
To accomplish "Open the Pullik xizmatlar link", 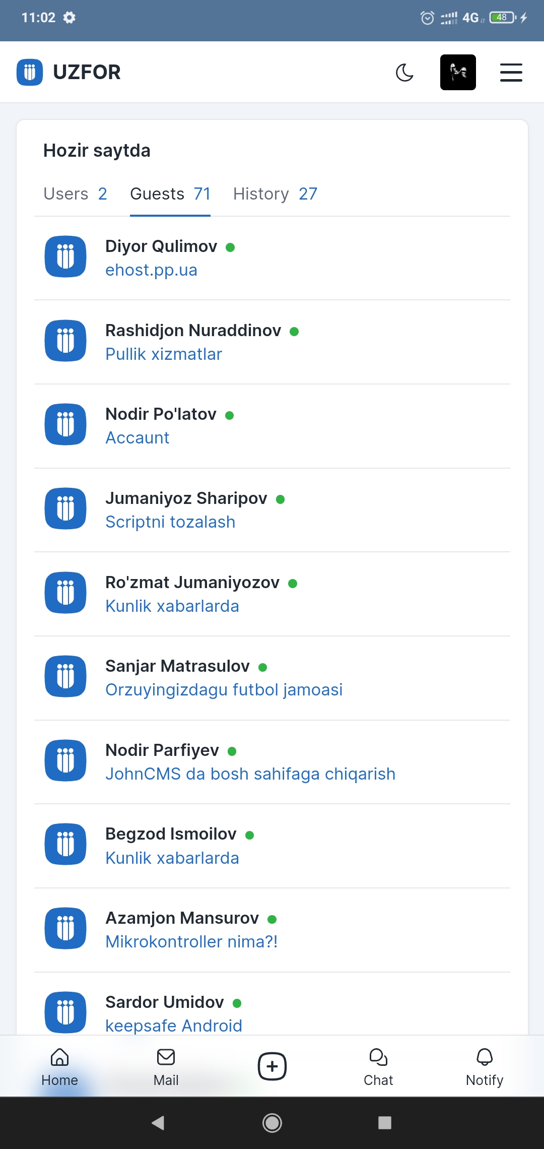I will click(x=164, y=354).
